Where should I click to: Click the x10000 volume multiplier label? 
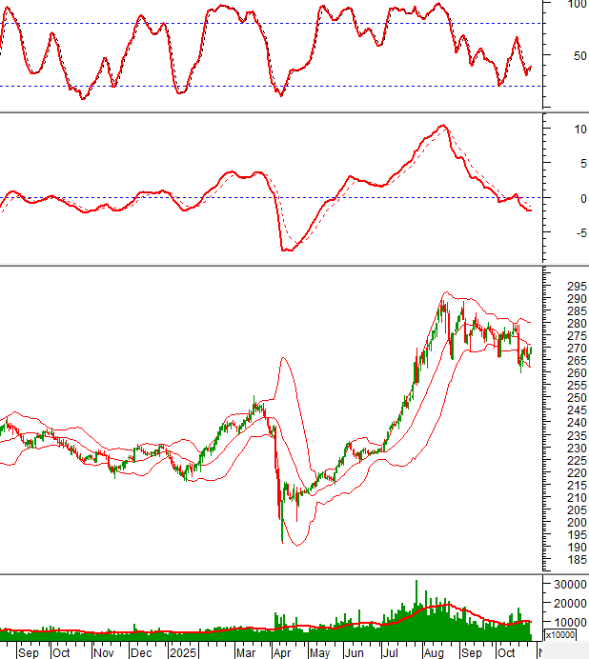point(559,634)
